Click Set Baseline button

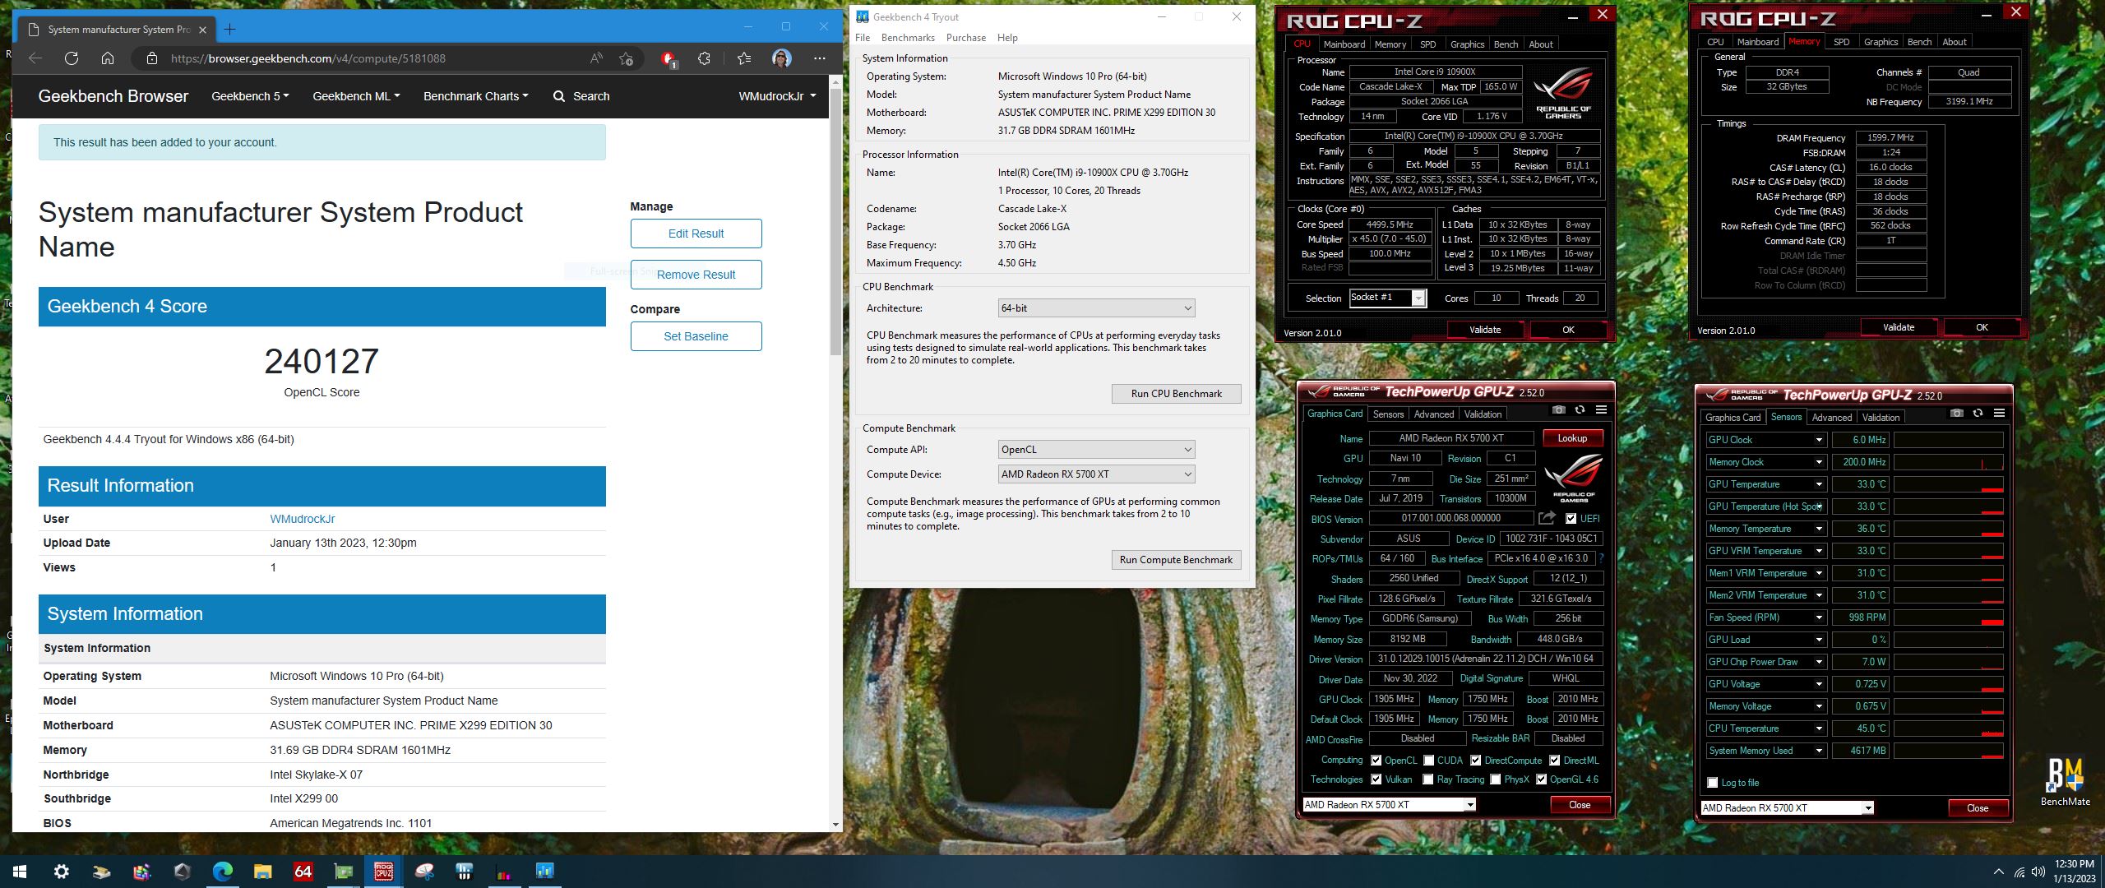coord(696,336)
